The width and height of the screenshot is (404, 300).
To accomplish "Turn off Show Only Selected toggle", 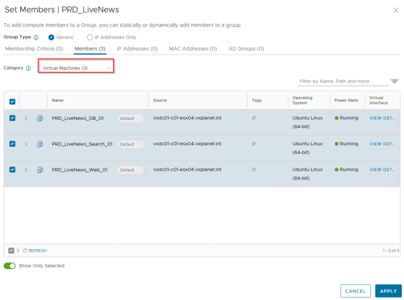I will coord(10,266).
